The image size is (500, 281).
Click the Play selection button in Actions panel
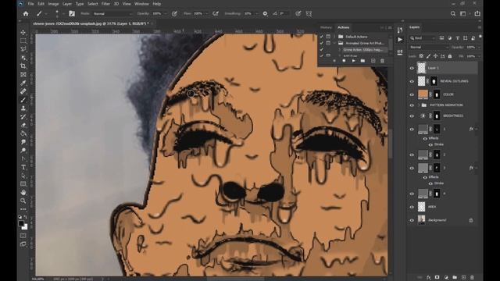353,61
